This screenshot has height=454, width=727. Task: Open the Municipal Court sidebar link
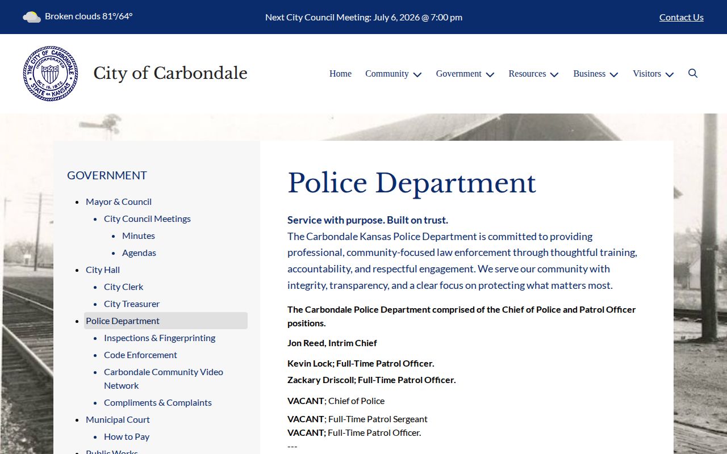118,419
